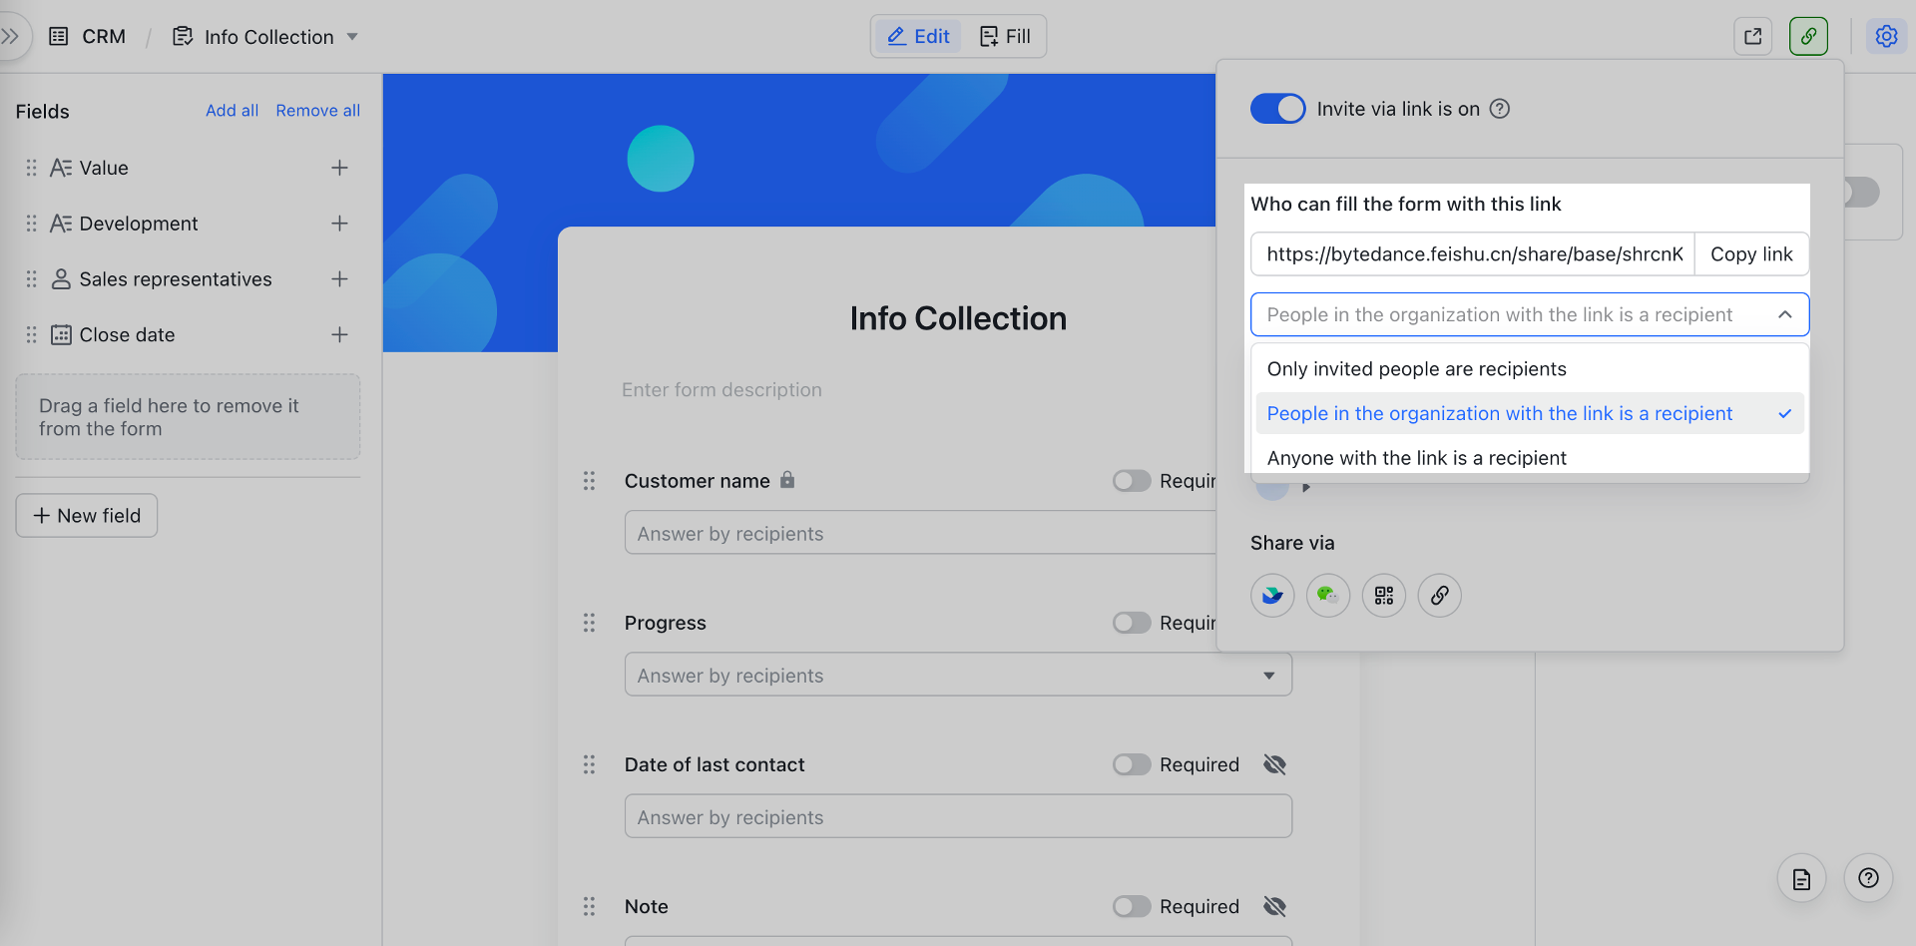Click the Remove all fields link
The height and width of the screenshot is (946, 1916).
click(317, 110)
